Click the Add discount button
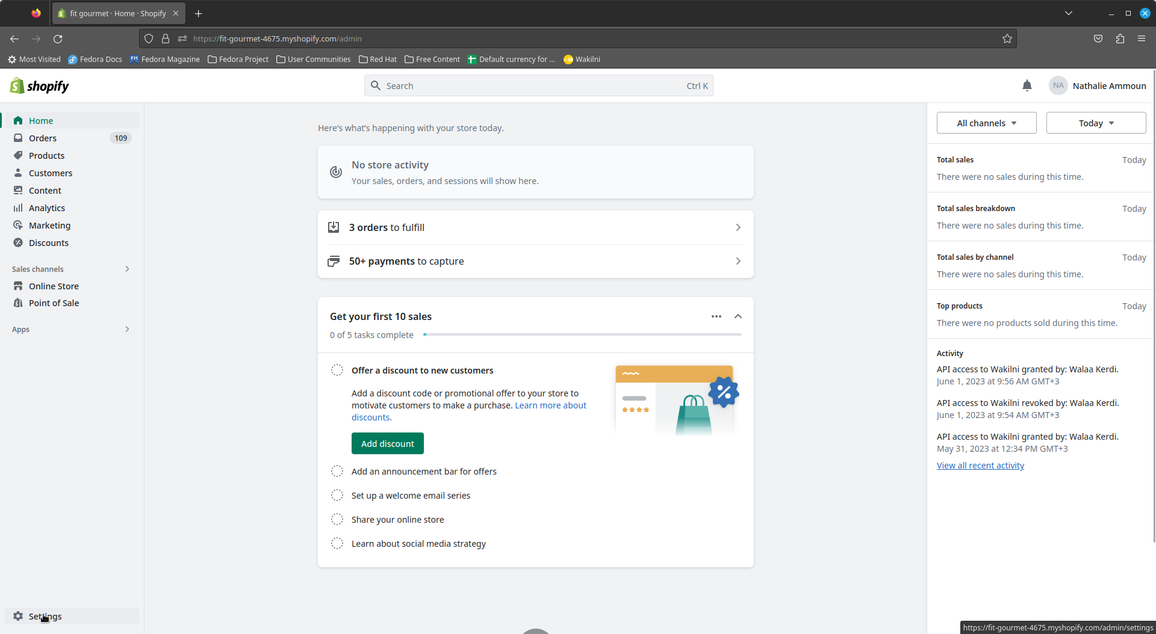 (x=387, y=443)
